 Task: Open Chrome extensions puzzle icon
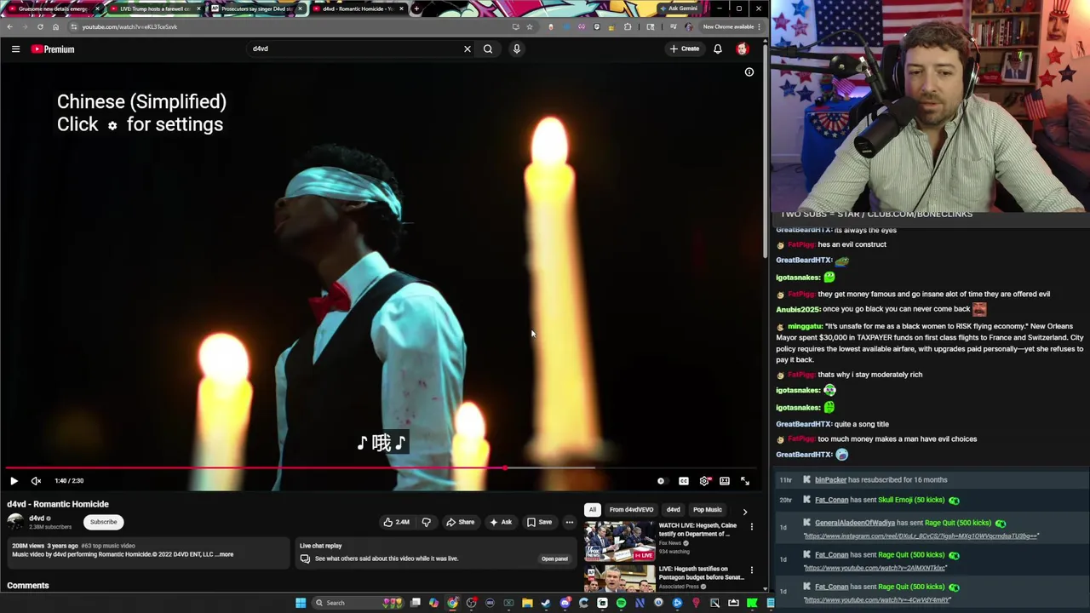tap(628, 26)
